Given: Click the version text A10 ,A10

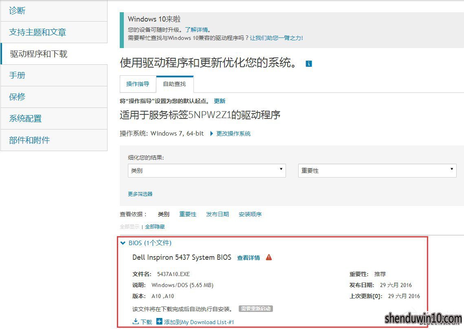Looking at the screenshot, I should [x=163, y=296].
